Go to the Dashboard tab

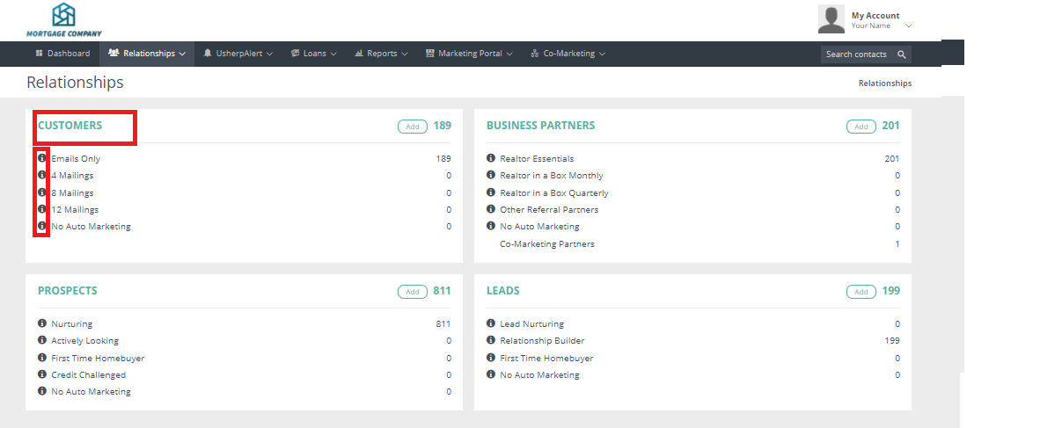pos(62,54)
